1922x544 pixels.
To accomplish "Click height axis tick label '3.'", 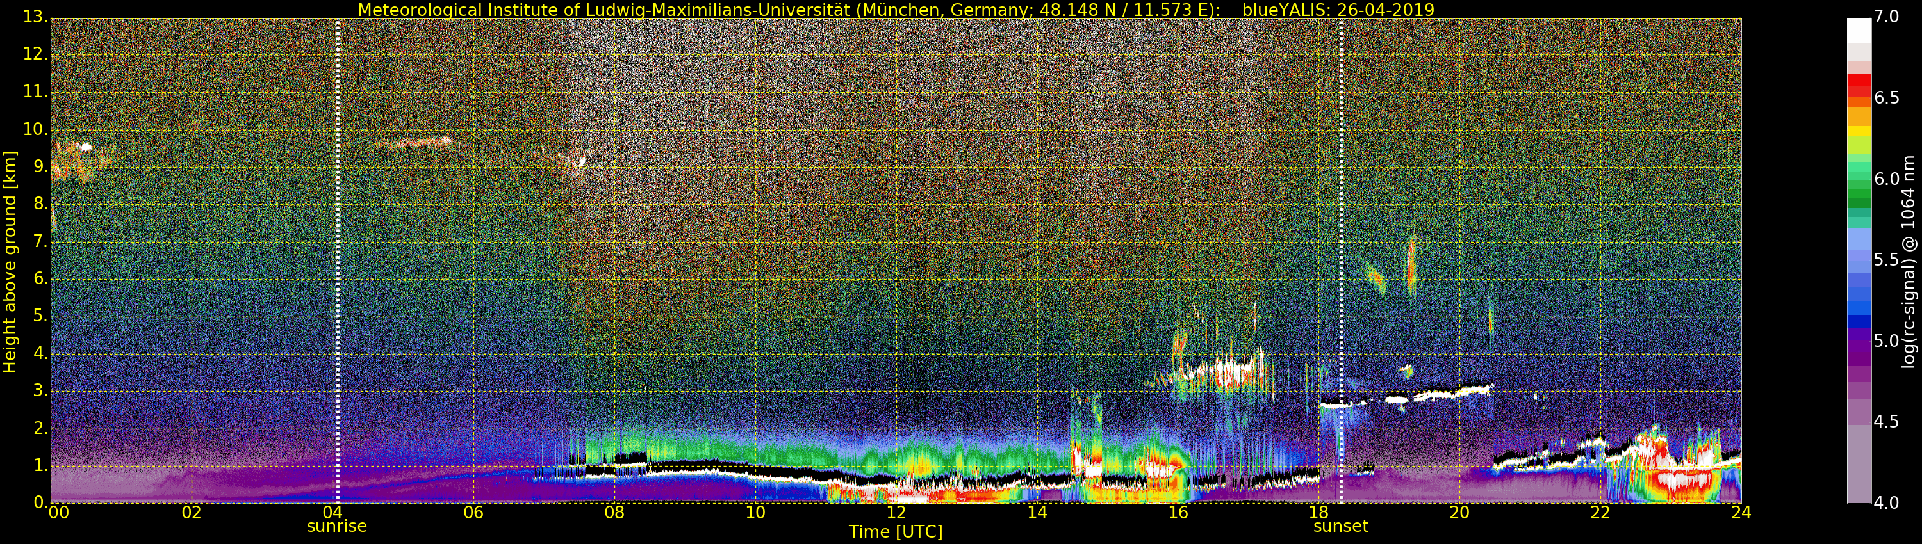I will (40, 390).
